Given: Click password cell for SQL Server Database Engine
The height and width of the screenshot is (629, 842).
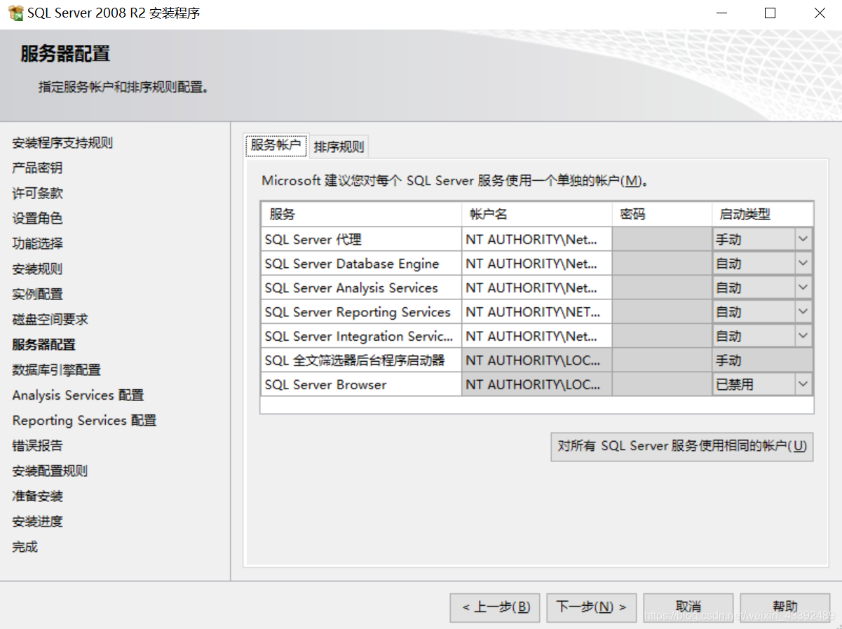Looking at the screenshot, I should click(x=662, y=264).
